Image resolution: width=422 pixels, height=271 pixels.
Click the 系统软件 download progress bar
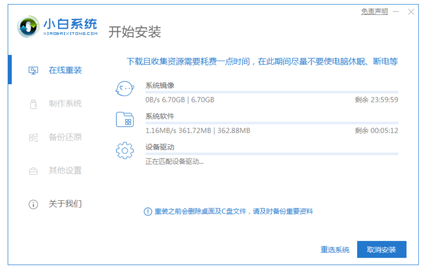(x=272, y=123)
